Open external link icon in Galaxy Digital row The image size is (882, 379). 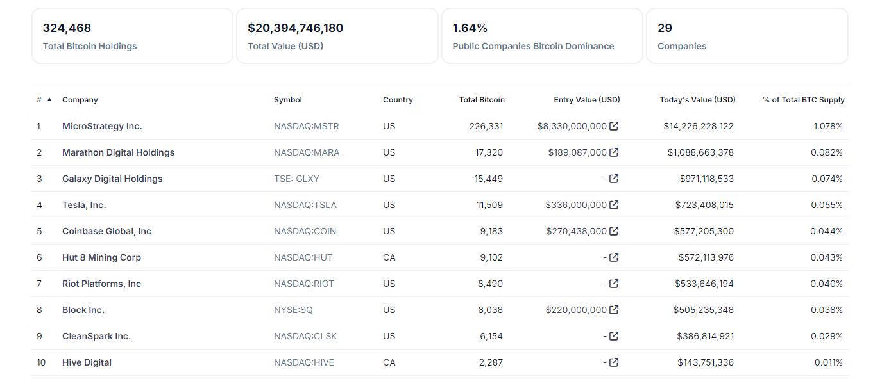pos(614,179)
